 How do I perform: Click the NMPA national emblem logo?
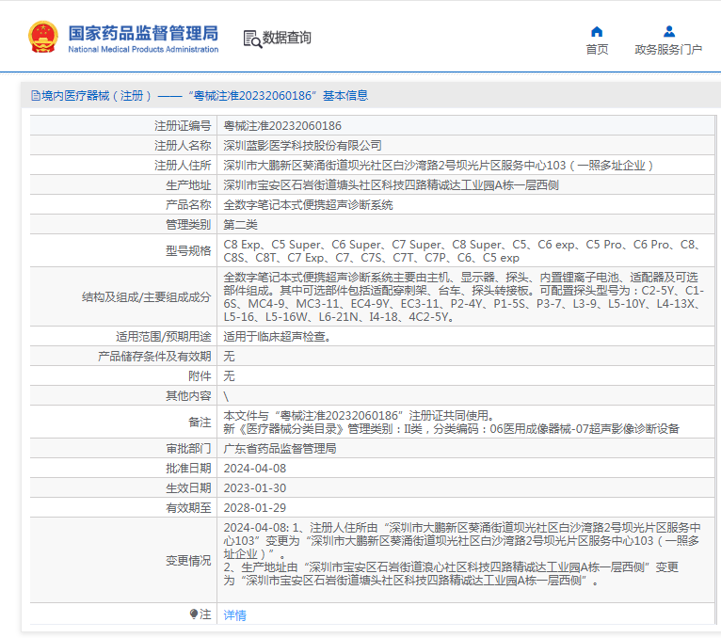point(43,37)
